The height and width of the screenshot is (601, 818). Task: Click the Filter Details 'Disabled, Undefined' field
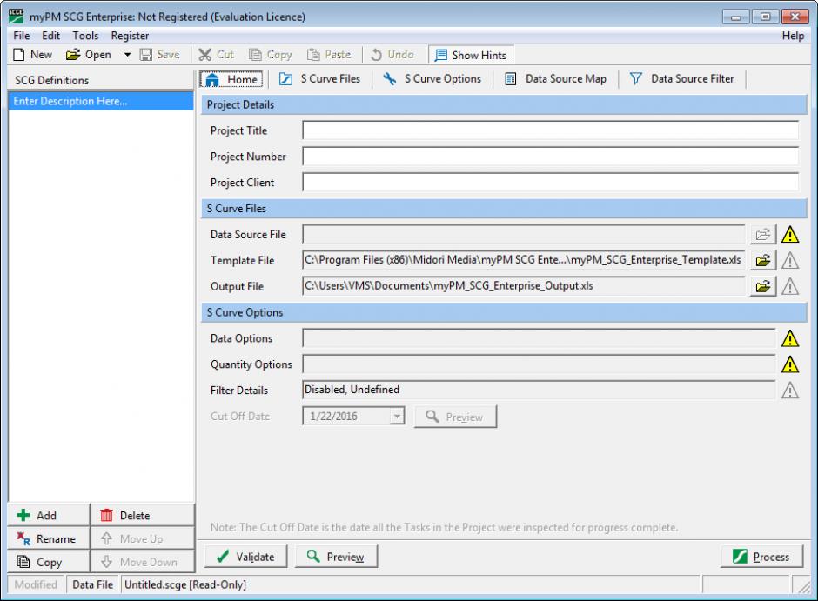(539, 390)
